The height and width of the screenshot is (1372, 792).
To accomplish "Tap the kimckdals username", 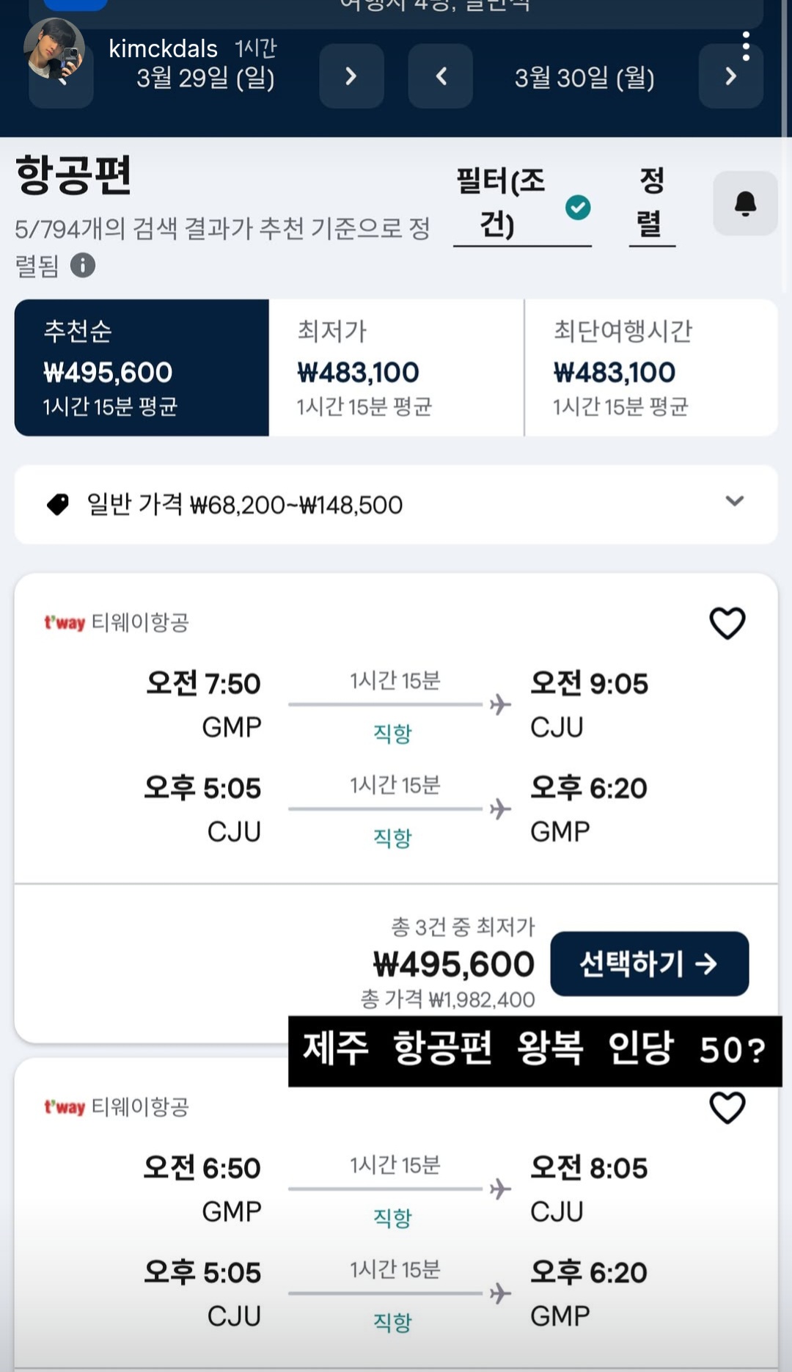I will [163, 48].
